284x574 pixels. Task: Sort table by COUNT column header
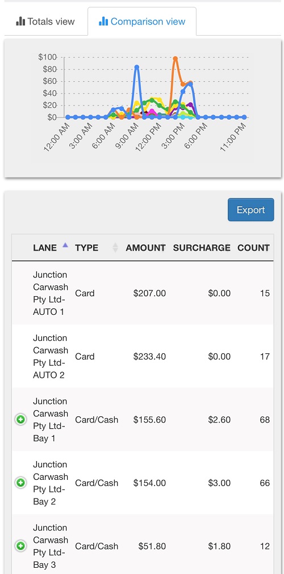pos(253,248)
